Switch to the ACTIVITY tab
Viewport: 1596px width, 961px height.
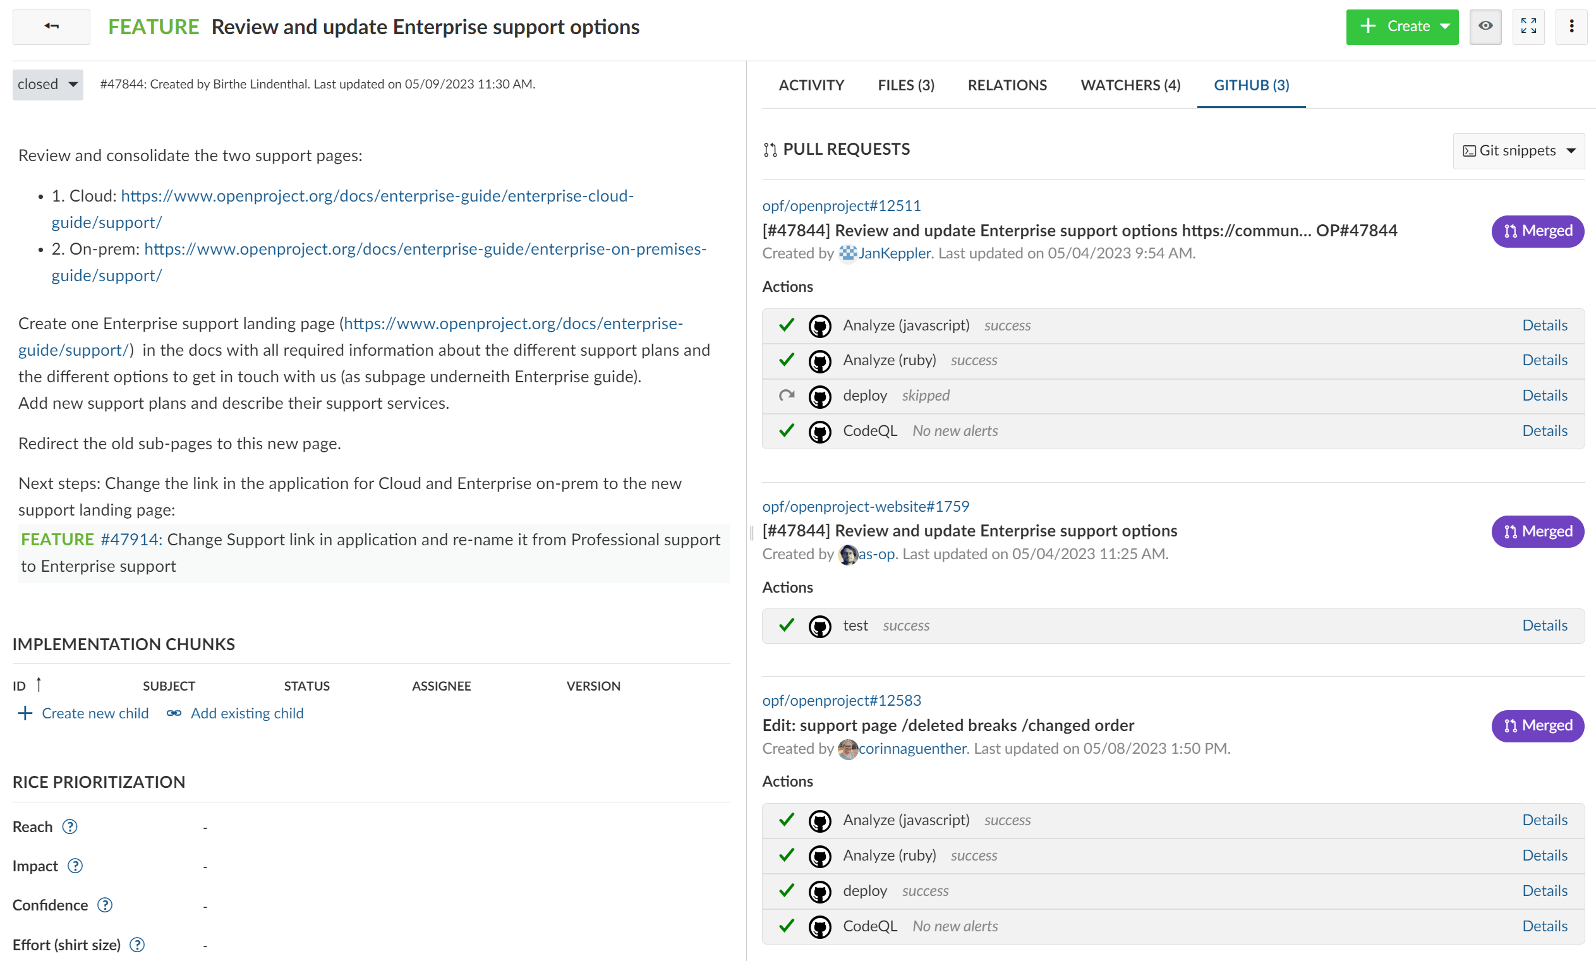click(811, 85)
